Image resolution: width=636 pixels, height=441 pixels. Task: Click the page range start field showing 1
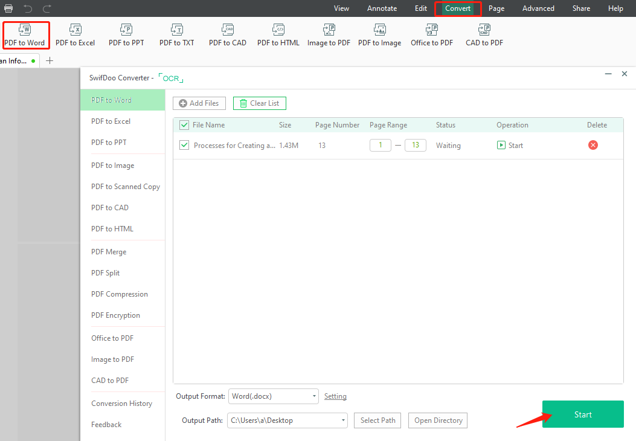click(x=381, y=145)
